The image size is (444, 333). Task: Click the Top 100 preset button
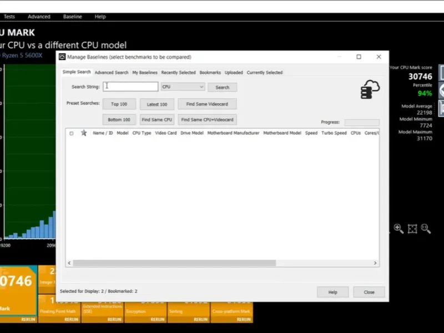coord(119,104)
